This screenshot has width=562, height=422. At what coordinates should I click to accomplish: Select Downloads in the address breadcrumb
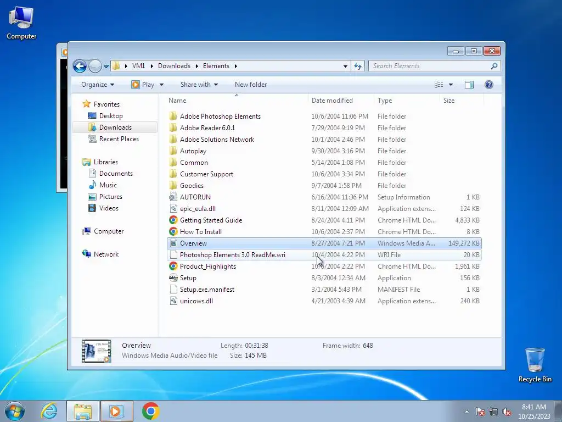pyautogui.click(x=174, y=66)
